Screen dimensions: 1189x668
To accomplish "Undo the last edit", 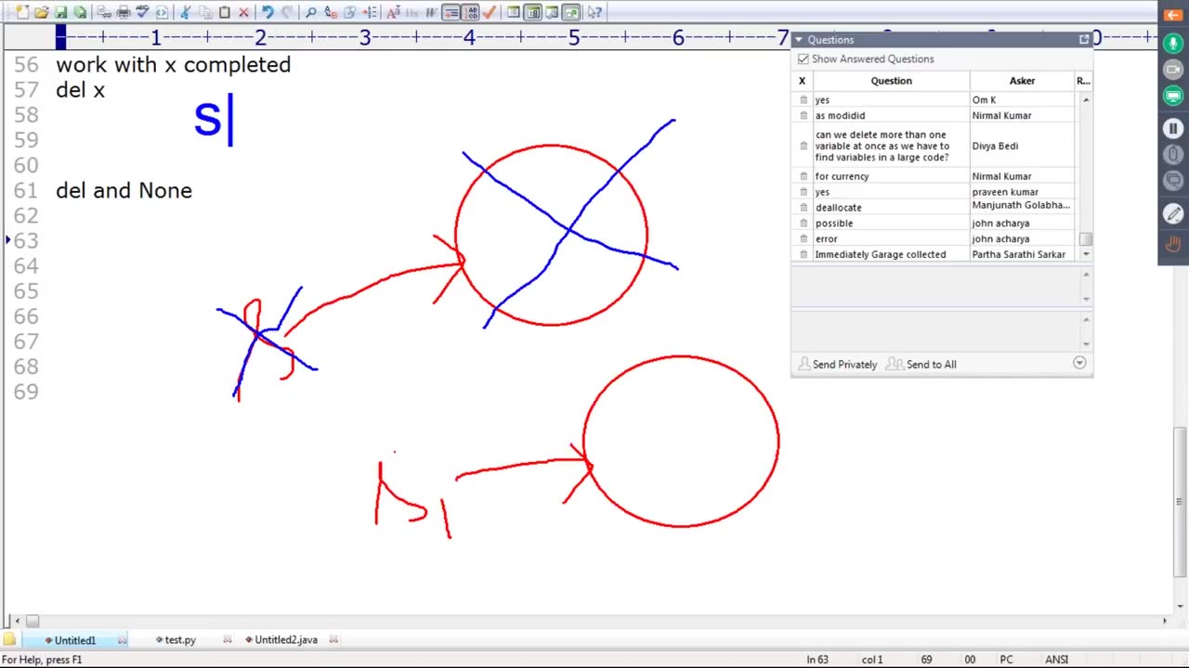I will (268, 12).
